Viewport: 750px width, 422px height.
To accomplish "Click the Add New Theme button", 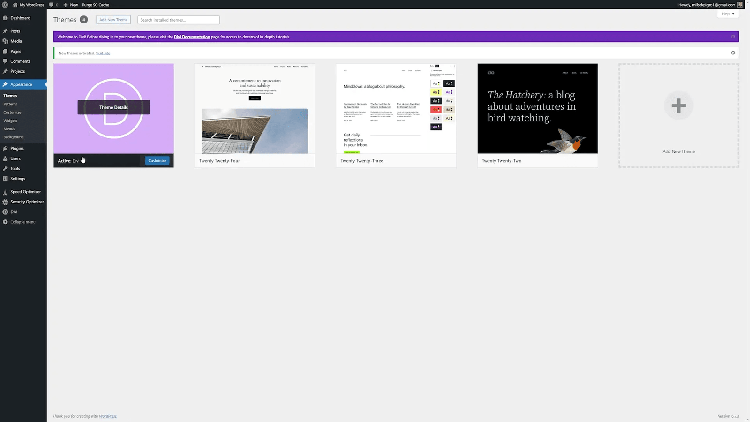I will click(x=113, y=20).
